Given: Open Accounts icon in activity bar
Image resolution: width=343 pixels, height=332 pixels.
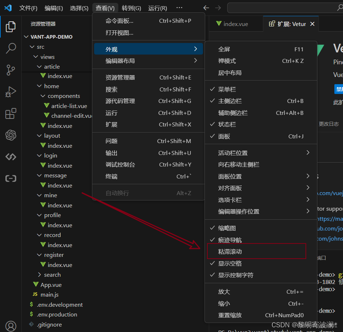Looking at the screenshot, I should (10, 326).
